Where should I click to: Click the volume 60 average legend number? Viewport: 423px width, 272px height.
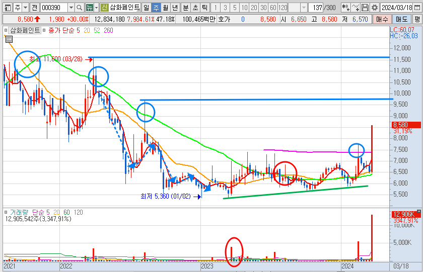pyautogui.click(x=66, y=212)
